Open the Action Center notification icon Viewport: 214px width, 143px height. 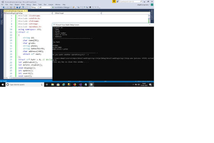151,85
